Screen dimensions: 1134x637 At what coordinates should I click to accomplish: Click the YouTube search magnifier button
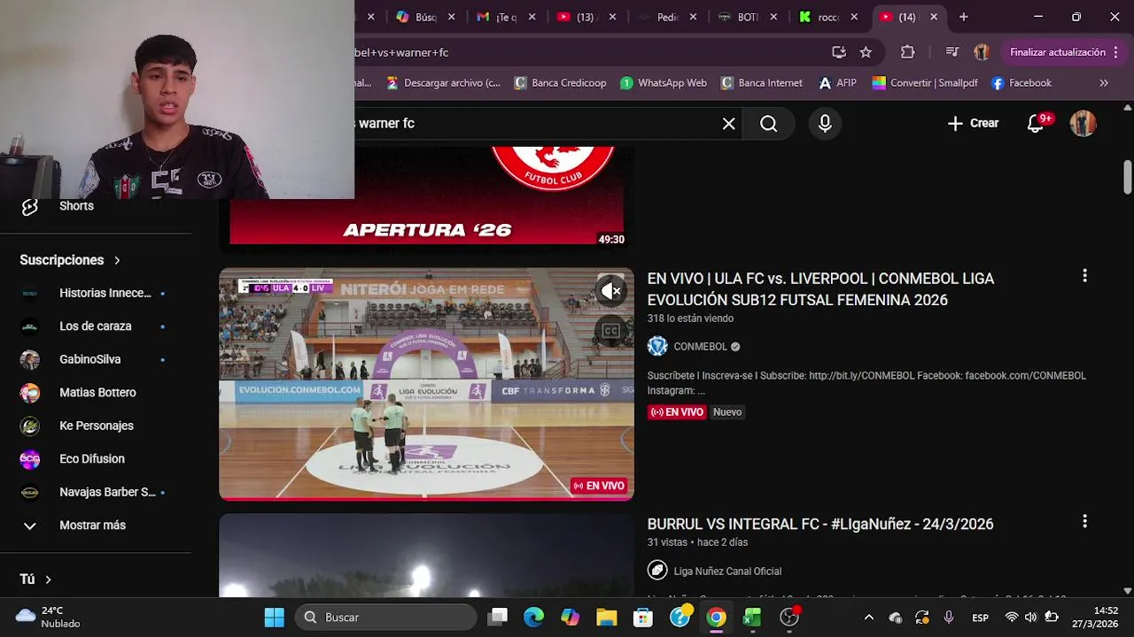click(x=768, y=124)
